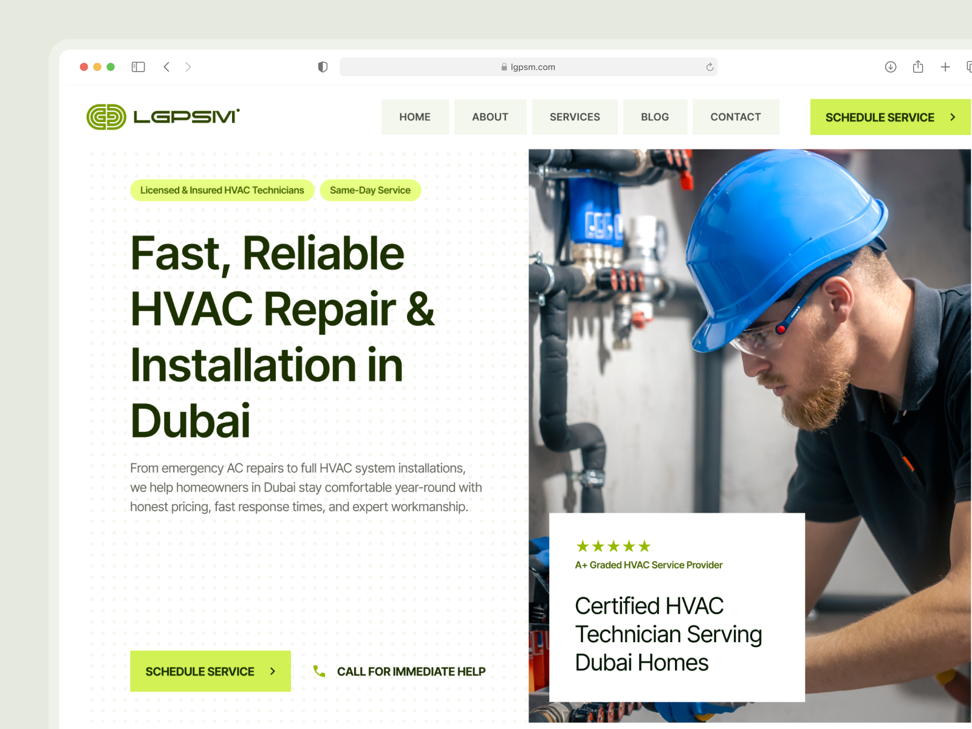Select the phone icon next to call link
972x729 pixels.
(320, 671)
